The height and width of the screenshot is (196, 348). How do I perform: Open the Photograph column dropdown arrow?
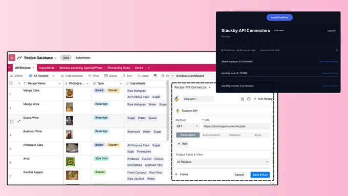88,84
